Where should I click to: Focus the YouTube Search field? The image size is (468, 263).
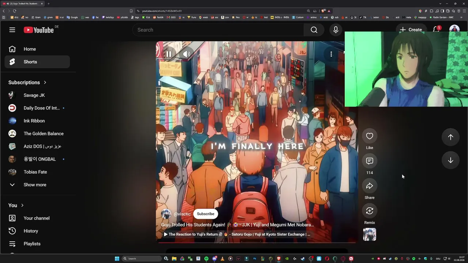pyautogui.click(x=218, y=30)
